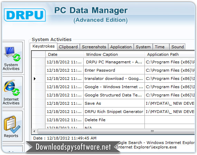
Task: Switch to the System tab
Action: coord(143,47)
